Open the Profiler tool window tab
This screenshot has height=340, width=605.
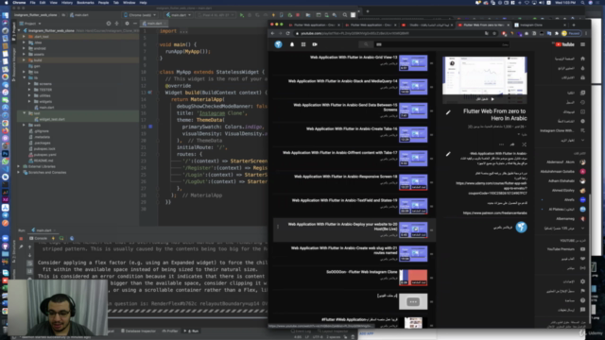click(x=170, y=331)
